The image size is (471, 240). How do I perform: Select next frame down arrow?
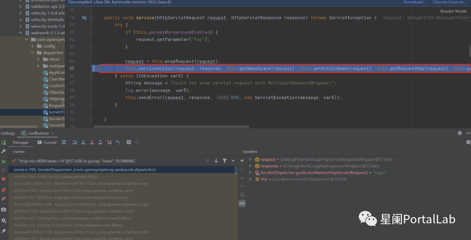pos(216,161)
